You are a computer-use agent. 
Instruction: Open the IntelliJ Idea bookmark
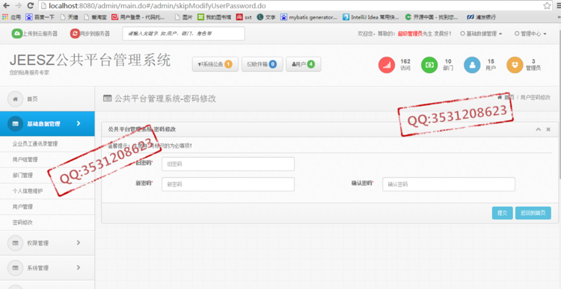(371, 16)
